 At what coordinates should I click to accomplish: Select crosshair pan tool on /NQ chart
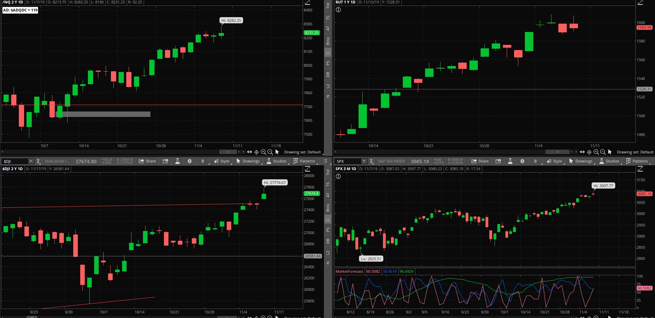(256, 152)
